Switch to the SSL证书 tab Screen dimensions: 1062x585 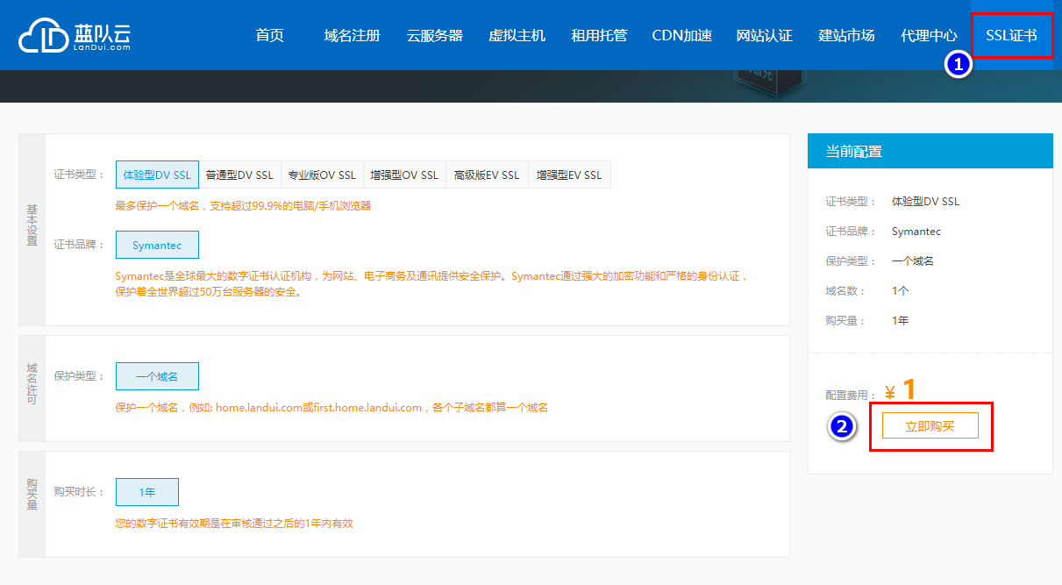[x=1011, y=36]
